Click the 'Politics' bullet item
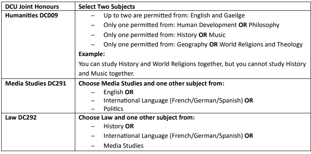 click(113, 109)
